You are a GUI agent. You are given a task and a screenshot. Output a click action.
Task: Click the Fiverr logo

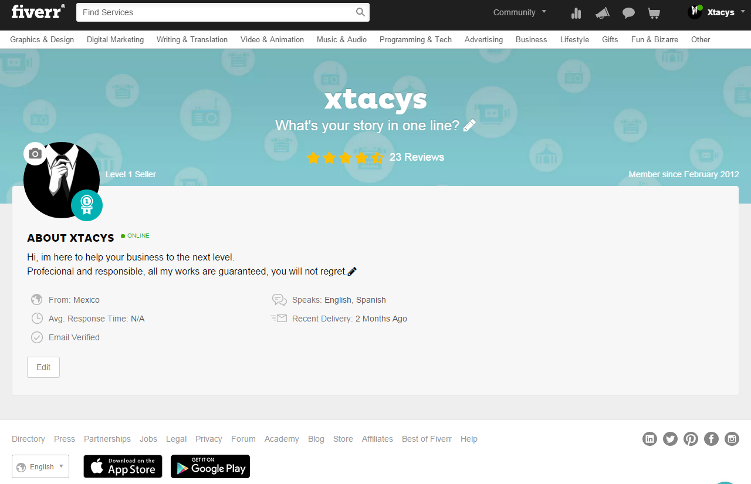tap(38, 12)
